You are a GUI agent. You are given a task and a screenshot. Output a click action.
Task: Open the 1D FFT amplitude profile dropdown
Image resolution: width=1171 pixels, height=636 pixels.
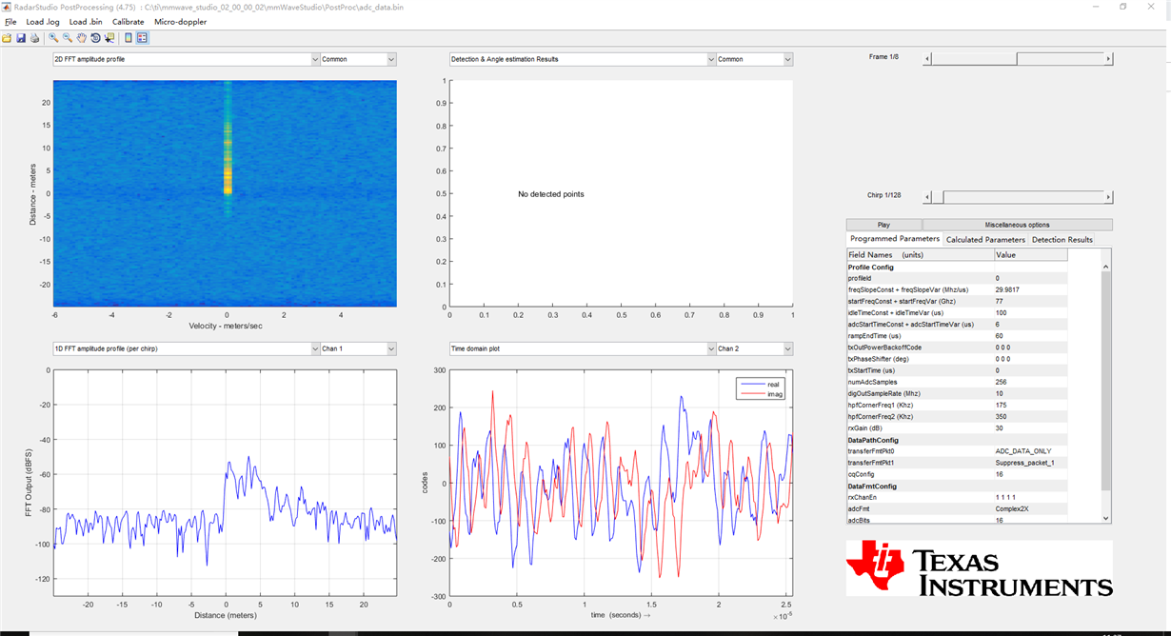(187, 348)
